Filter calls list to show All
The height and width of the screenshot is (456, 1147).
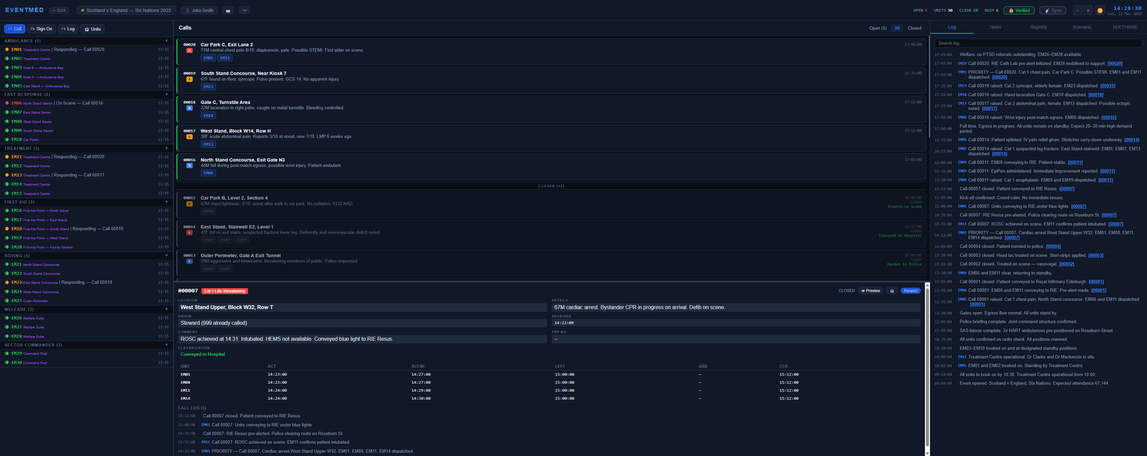click(x=897, y=28)
